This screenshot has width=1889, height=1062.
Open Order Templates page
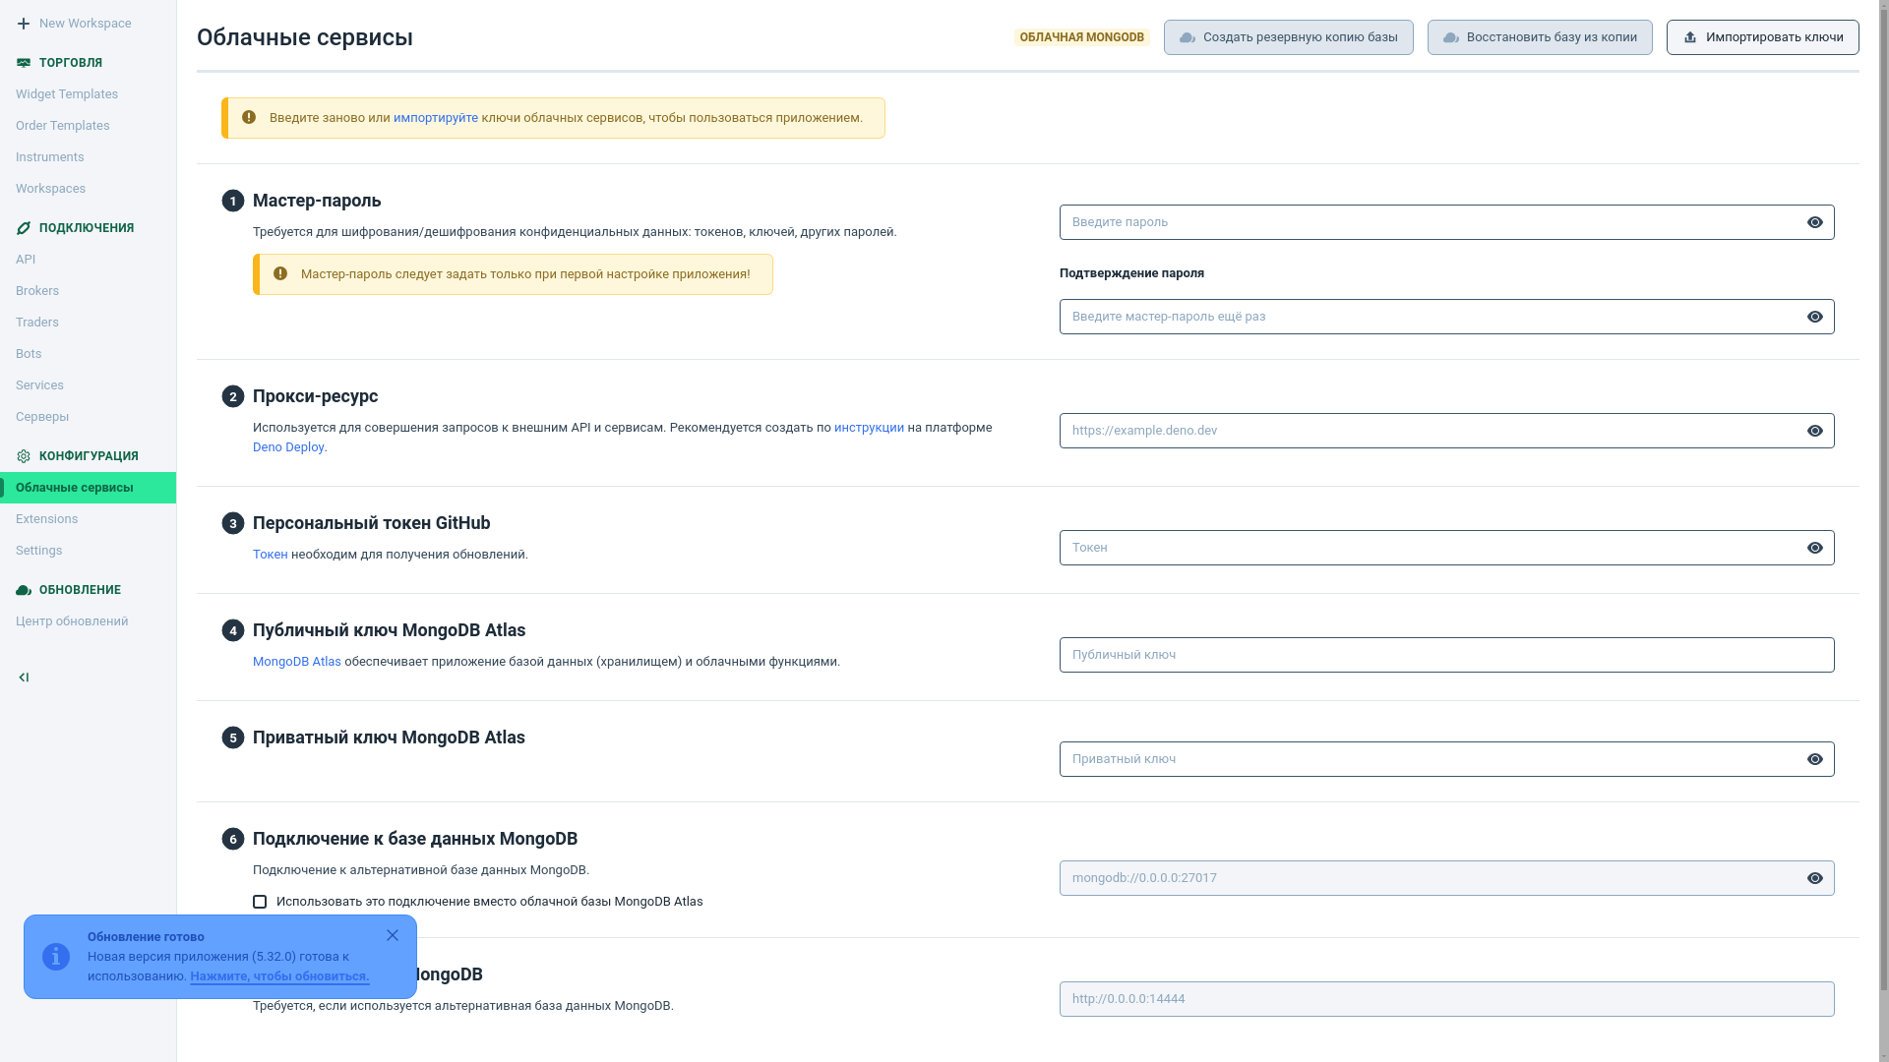pyautogui.click(x=88, y=126)
